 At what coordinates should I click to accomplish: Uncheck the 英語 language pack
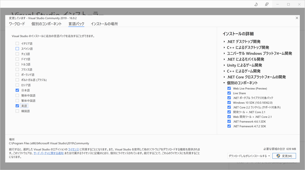click(17, 106)
